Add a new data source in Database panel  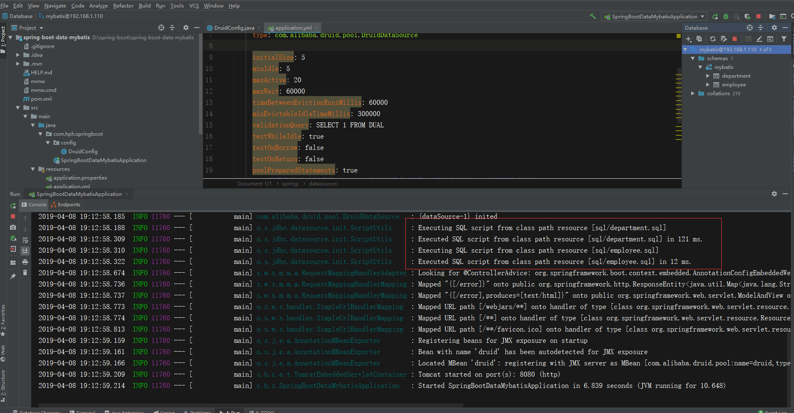[x=689, y=39]
